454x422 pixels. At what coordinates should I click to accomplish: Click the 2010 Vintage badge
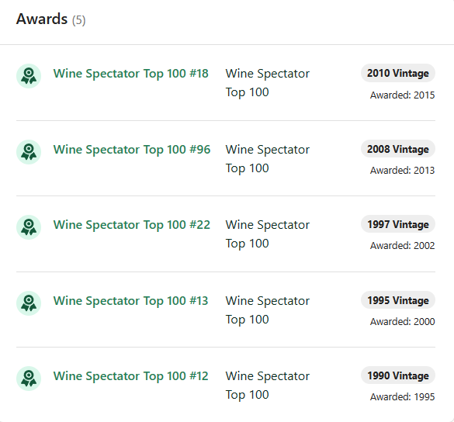(398, 73)
